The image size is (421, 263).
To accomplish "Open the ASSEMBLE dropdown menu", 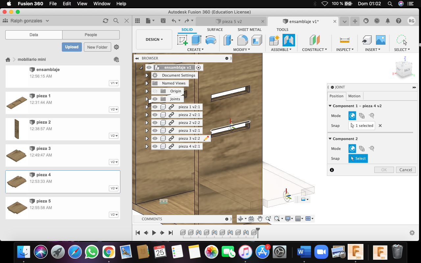I will (281, 50).
